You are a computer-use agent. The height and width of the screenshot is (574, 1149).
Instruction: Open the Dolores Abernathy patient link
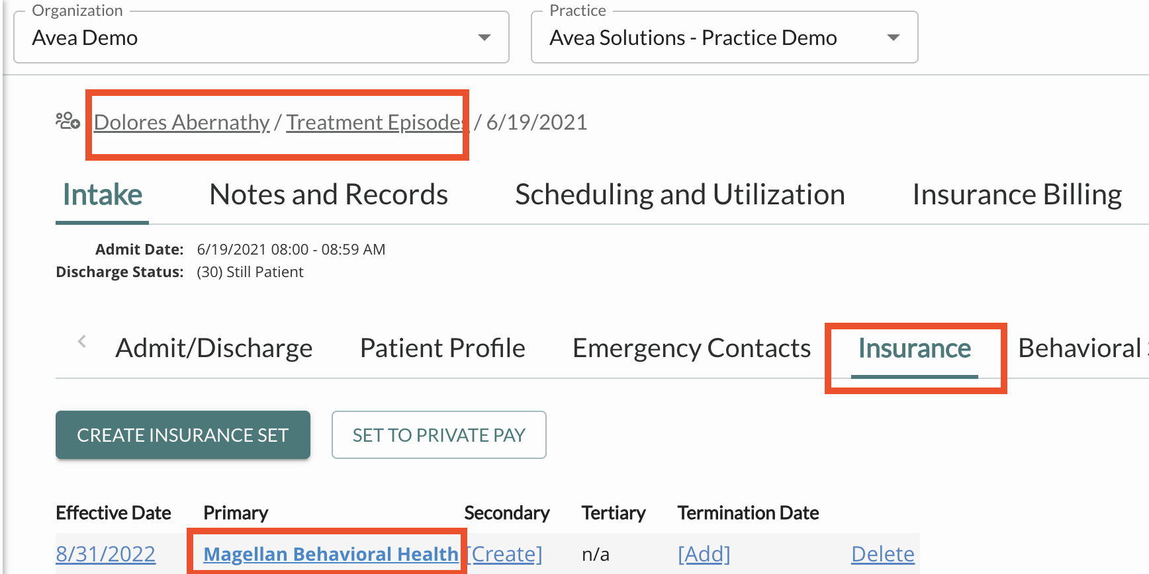point(181,122)
